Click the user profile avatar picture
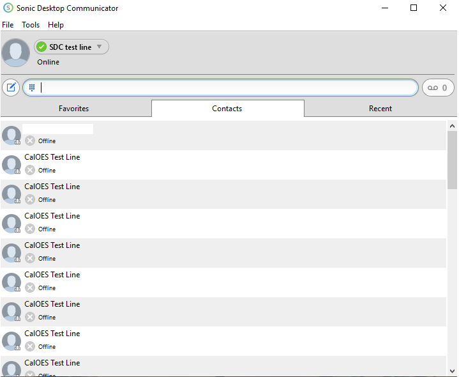 (15, 53)
